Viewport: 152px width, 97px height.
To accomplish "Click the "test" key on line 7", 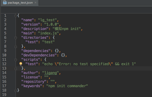I will coord(32,42).
